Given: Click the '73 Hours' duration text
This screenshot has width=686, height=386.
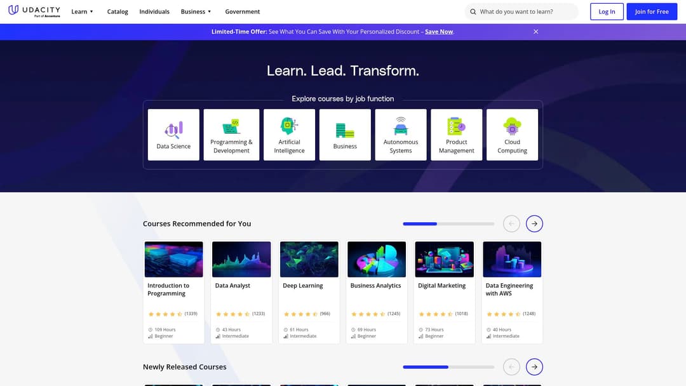Looking at the screenshot, I should (434, 329).
